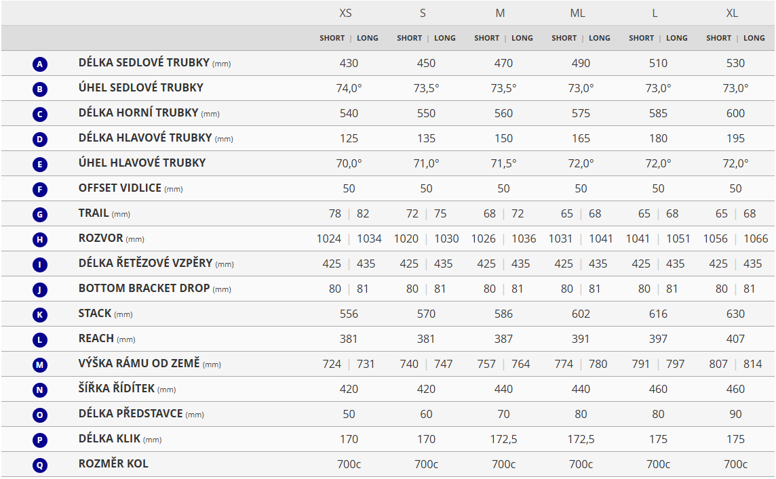Click the blue L marker icon
Screen dimensions: 776x479
(x=39, y=339)
